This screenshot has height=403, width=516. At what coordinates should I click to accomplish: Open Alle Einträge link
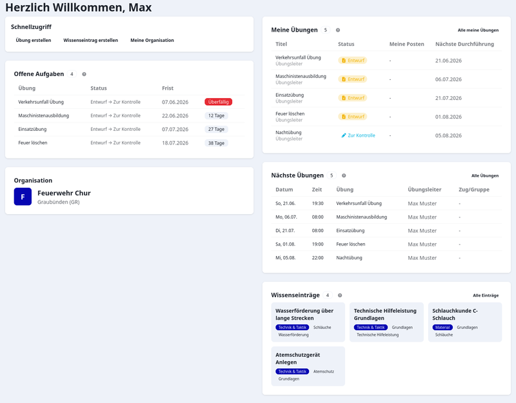click(486, 295)
